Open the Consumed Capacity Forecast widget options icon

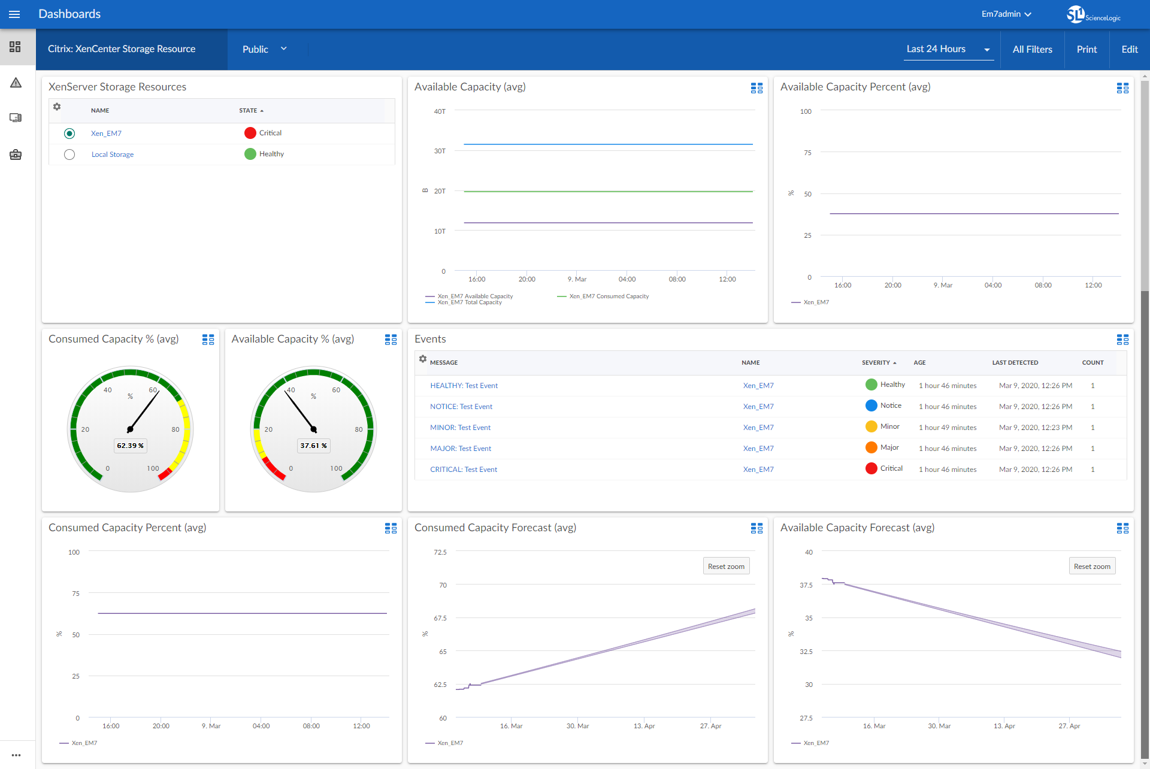pyautogui.click(x=756, y=528)
